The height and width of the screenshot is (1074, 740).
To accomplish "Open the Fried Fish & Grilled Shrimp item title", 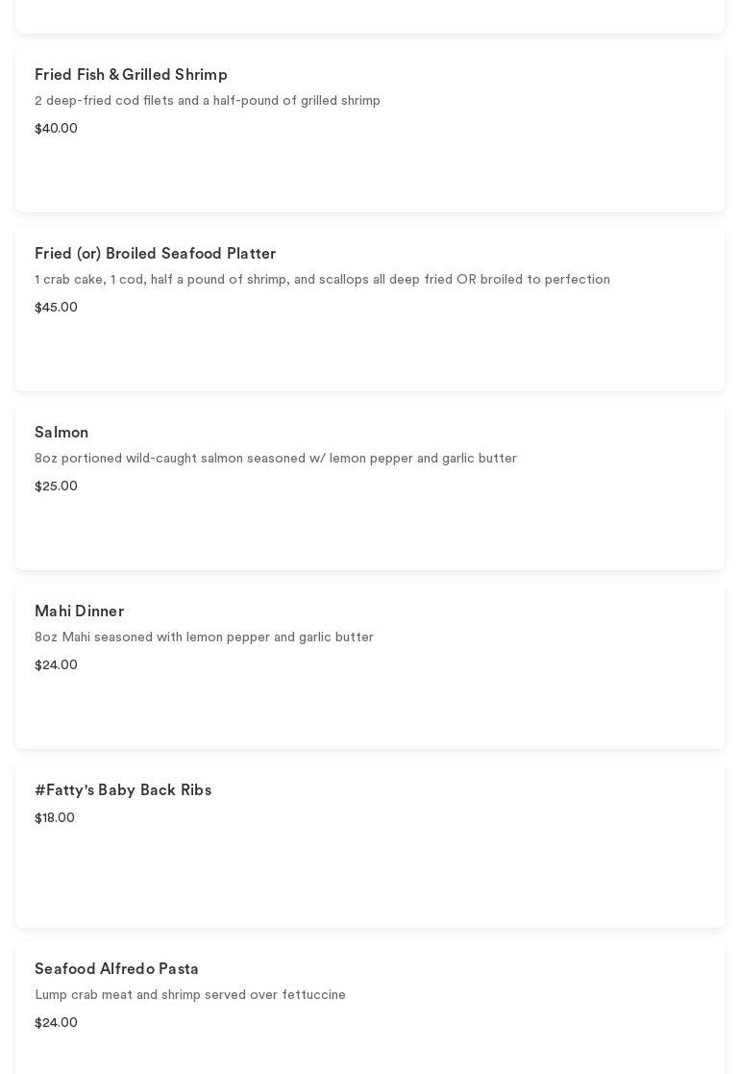I will point(131,75).
